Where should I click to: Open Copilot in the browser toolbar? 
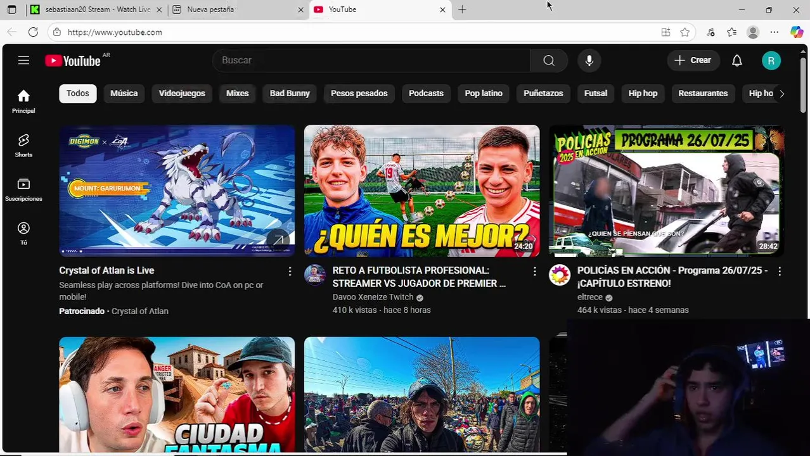coord(797,32)
